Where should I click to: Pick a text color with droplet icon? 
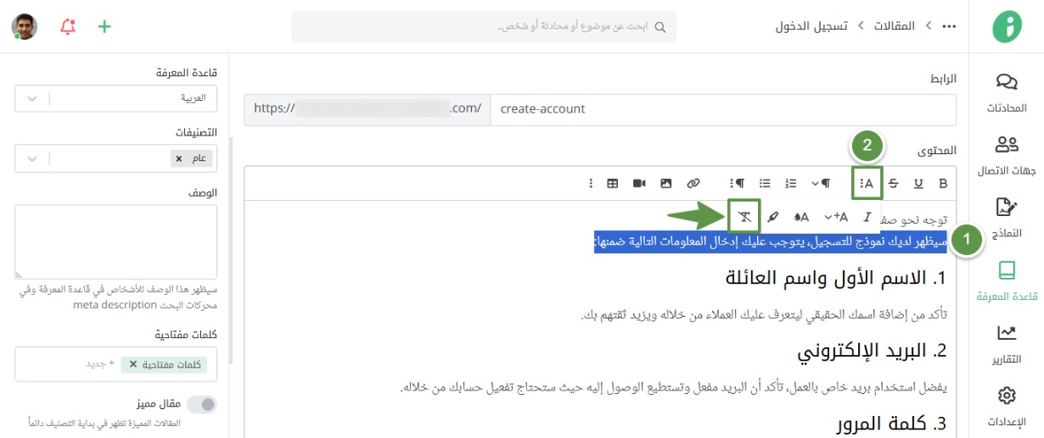(801, 217)
